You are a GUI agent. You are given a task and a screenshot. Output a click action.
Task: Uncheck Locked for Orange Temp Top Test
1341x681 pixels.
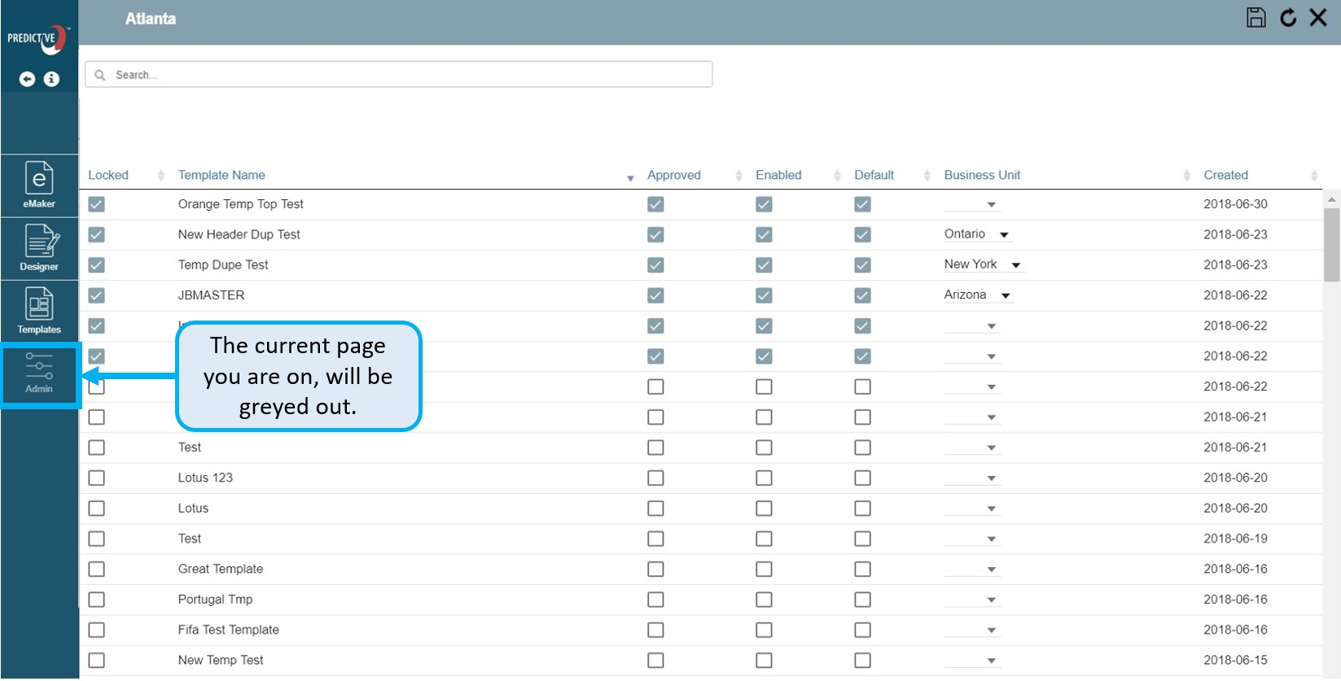(x=97, y=204)
